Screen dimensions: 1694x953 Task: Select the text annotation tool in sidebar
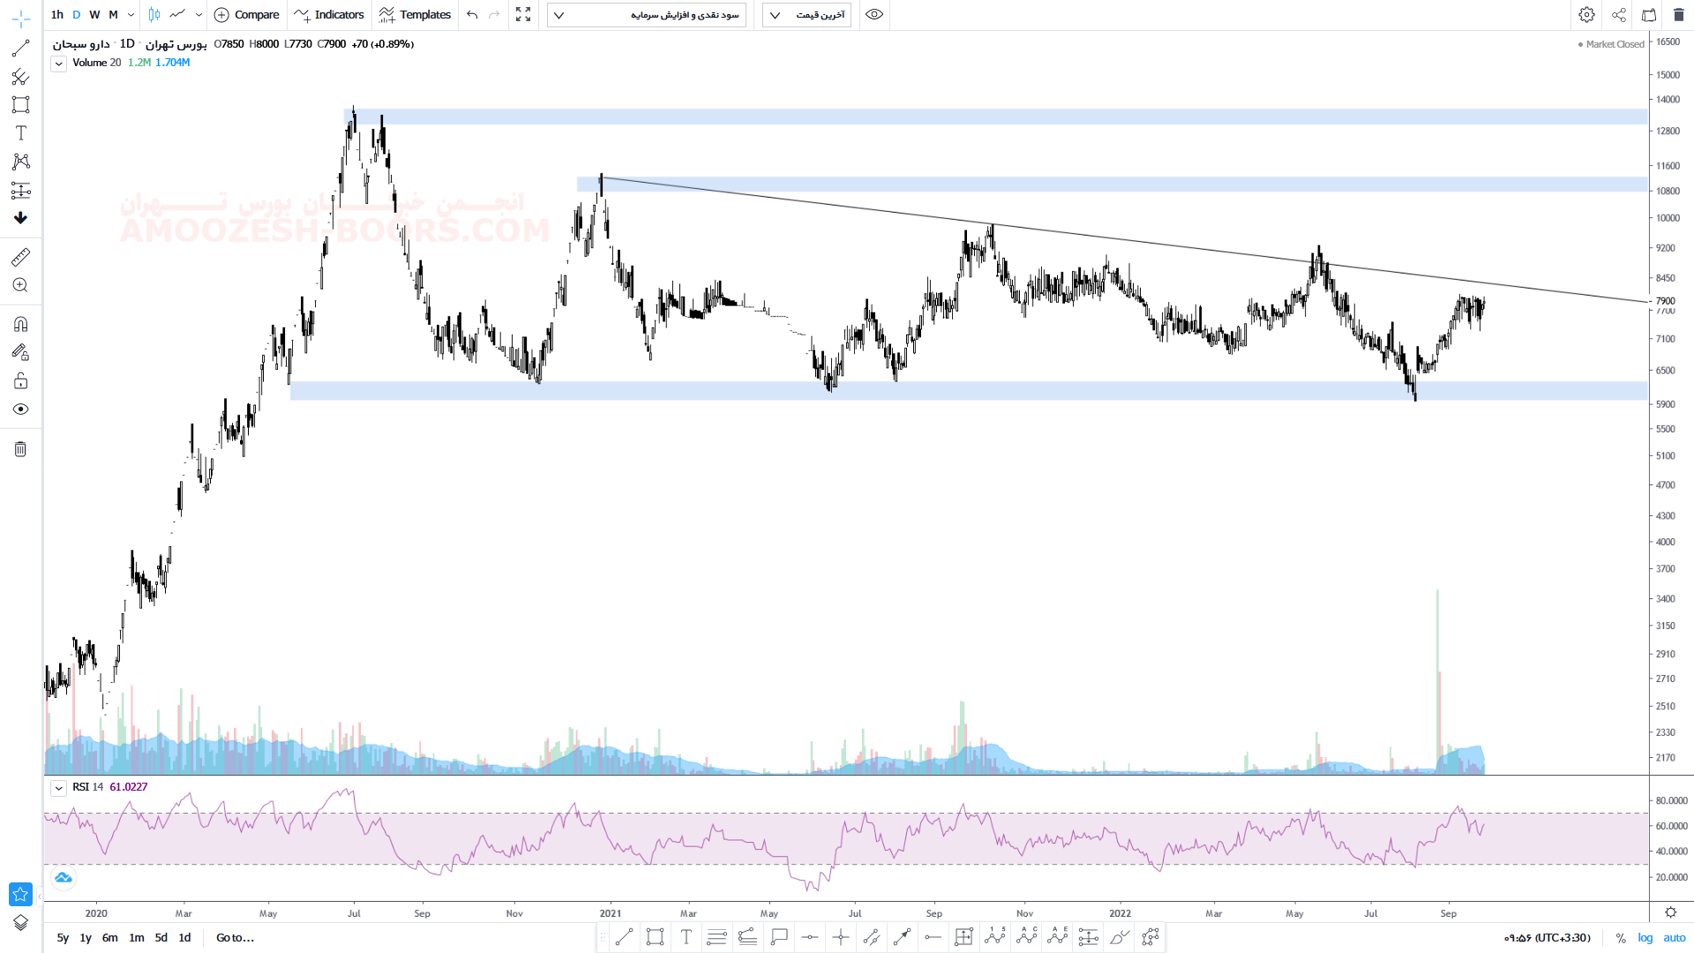(20, 133)
